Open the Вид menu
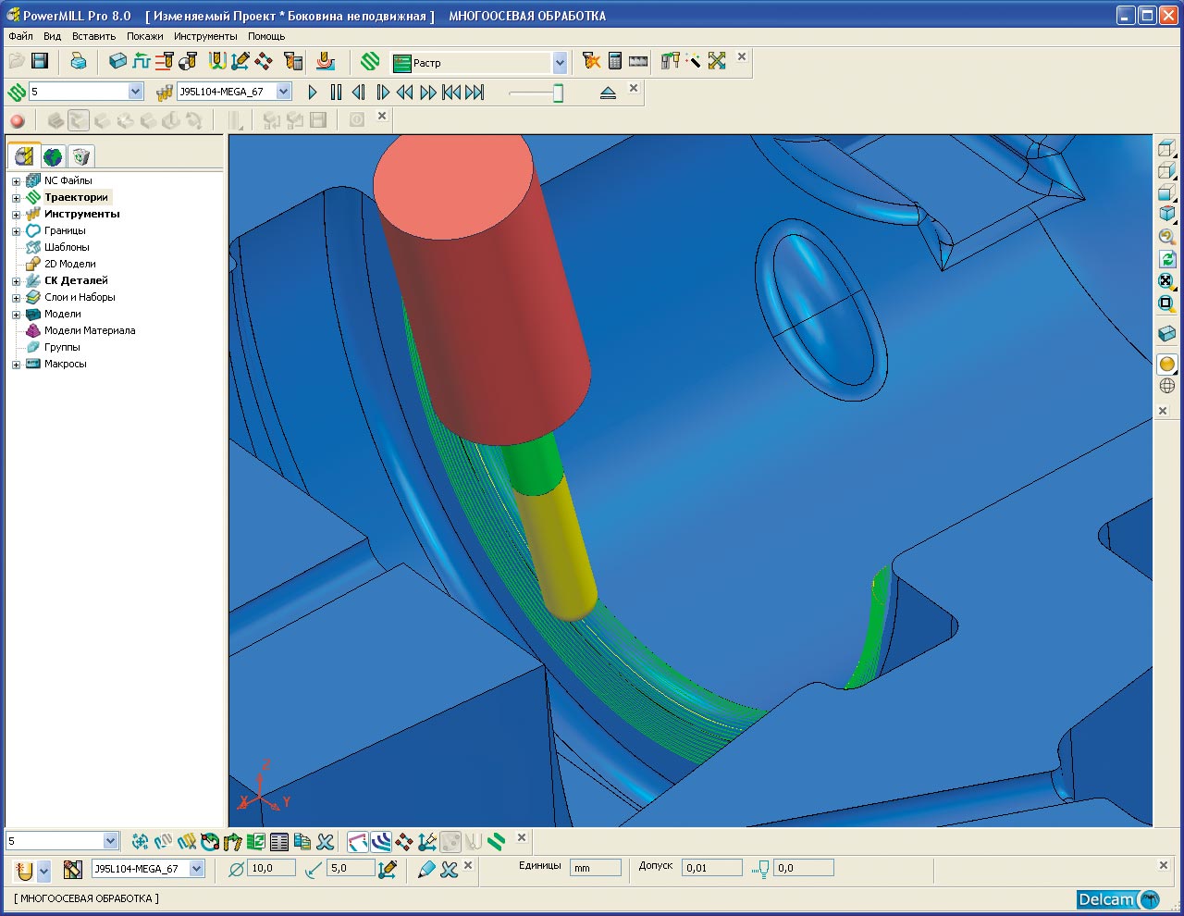 [x=52, y=36]
